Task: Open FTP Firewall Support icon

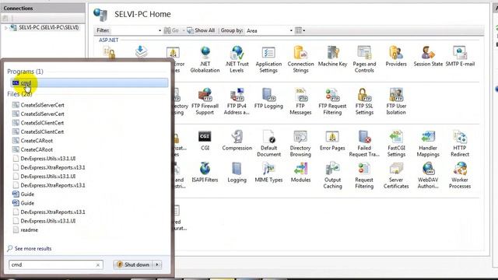Action: (x=205, y=102)
